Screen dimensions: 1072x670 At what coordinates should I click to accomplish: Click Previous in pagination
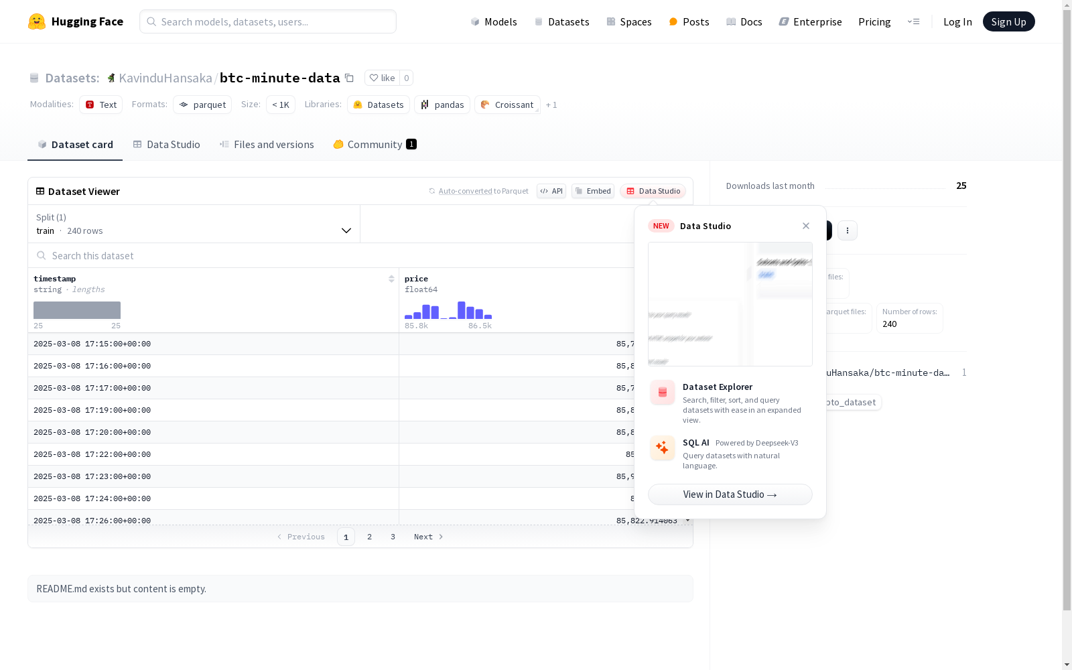click(301, 537)
